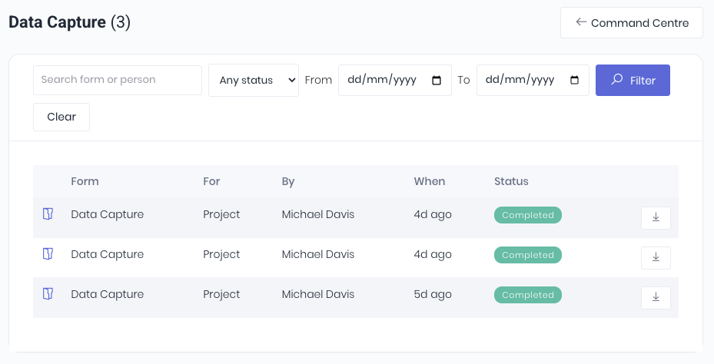The height and width of the screenshot is (364, 714).
Task: Click the When column header
Action: (430, 181)
